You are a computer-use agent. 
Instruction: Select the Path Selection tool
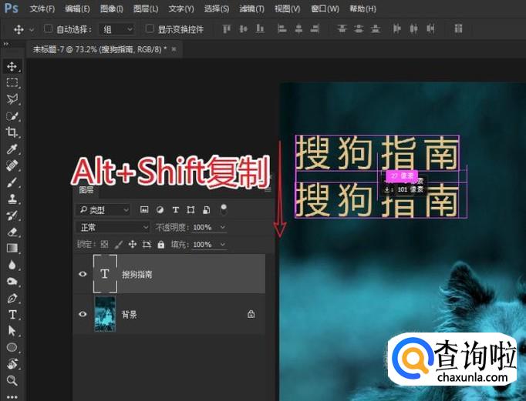pos(12,331)
